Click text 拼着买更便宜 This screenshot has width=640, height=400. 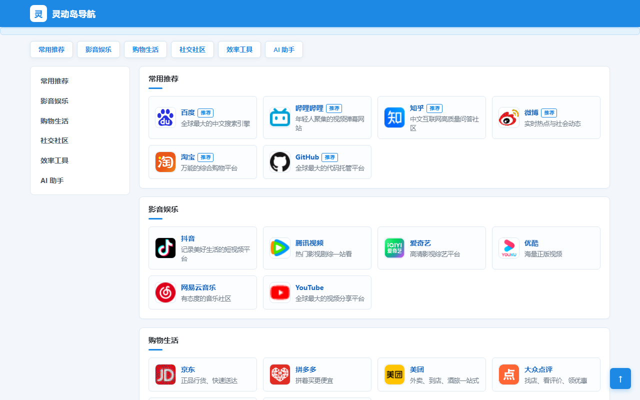(x=314, y=380)
